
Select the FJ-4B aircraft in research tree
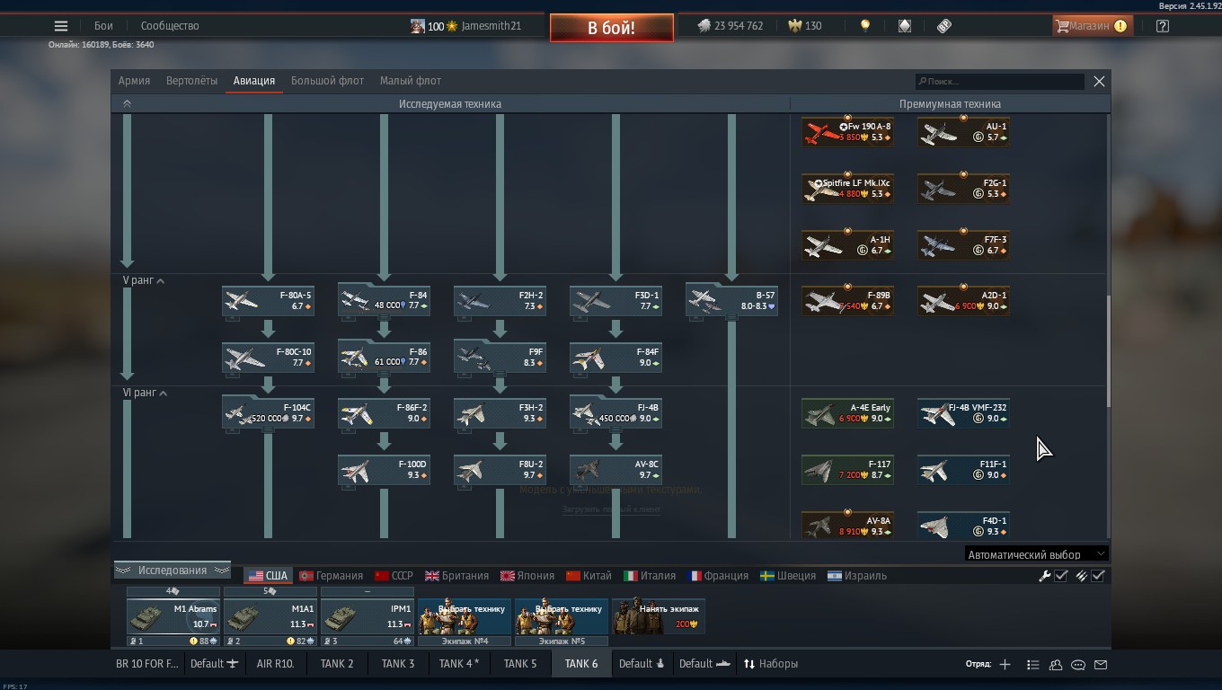[615, 412]
